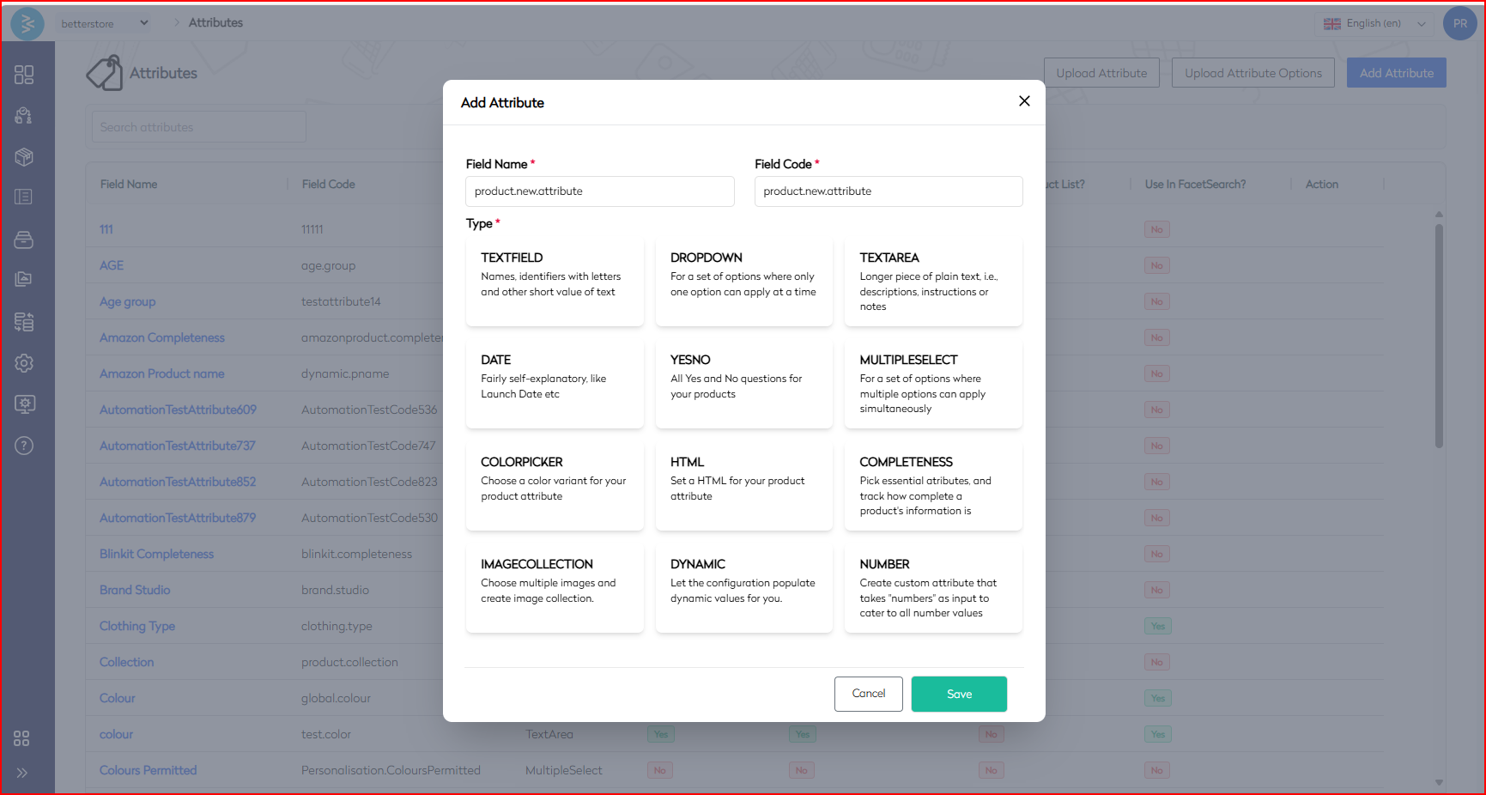Choose the MULTIPLESELECT type card

pyautogui.click(x=933, y=385)
